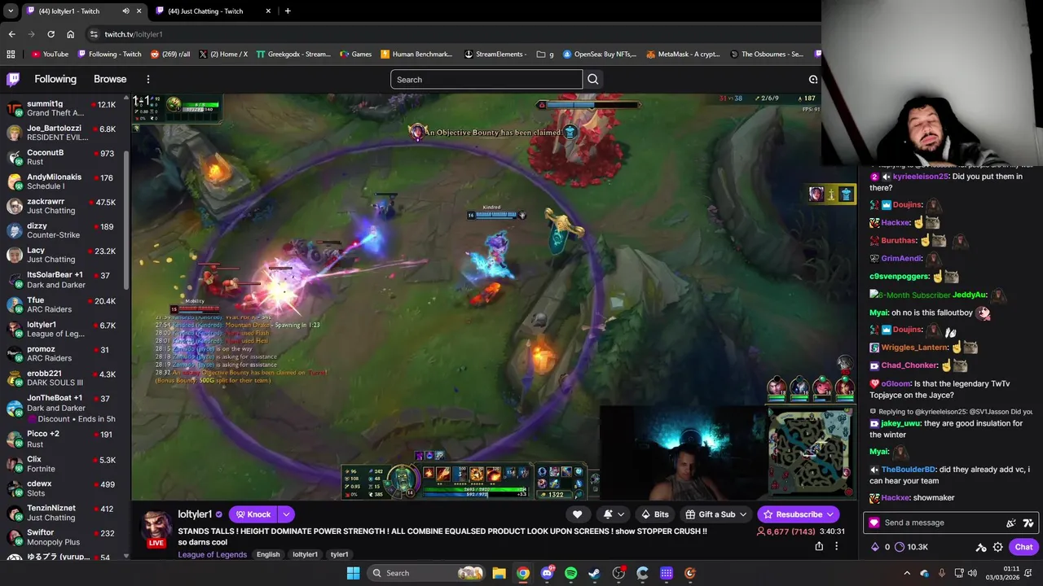Click the Bits balance icon showing 0
The image size is (1043, 586).
(876, 547)
